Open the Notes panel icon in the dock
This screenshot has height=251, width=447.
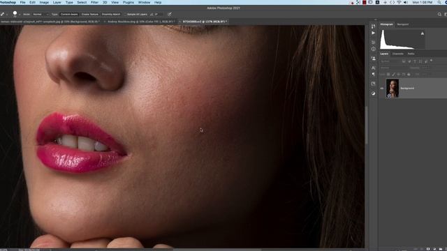coord(374,84)
